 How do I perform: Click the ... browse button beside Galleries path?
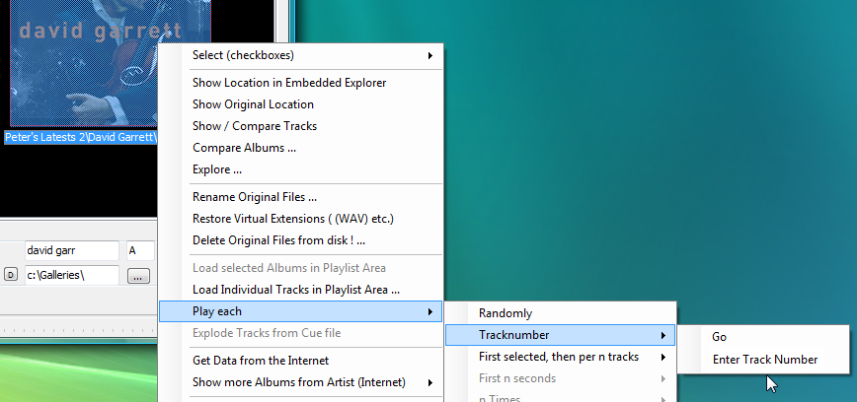138,276
